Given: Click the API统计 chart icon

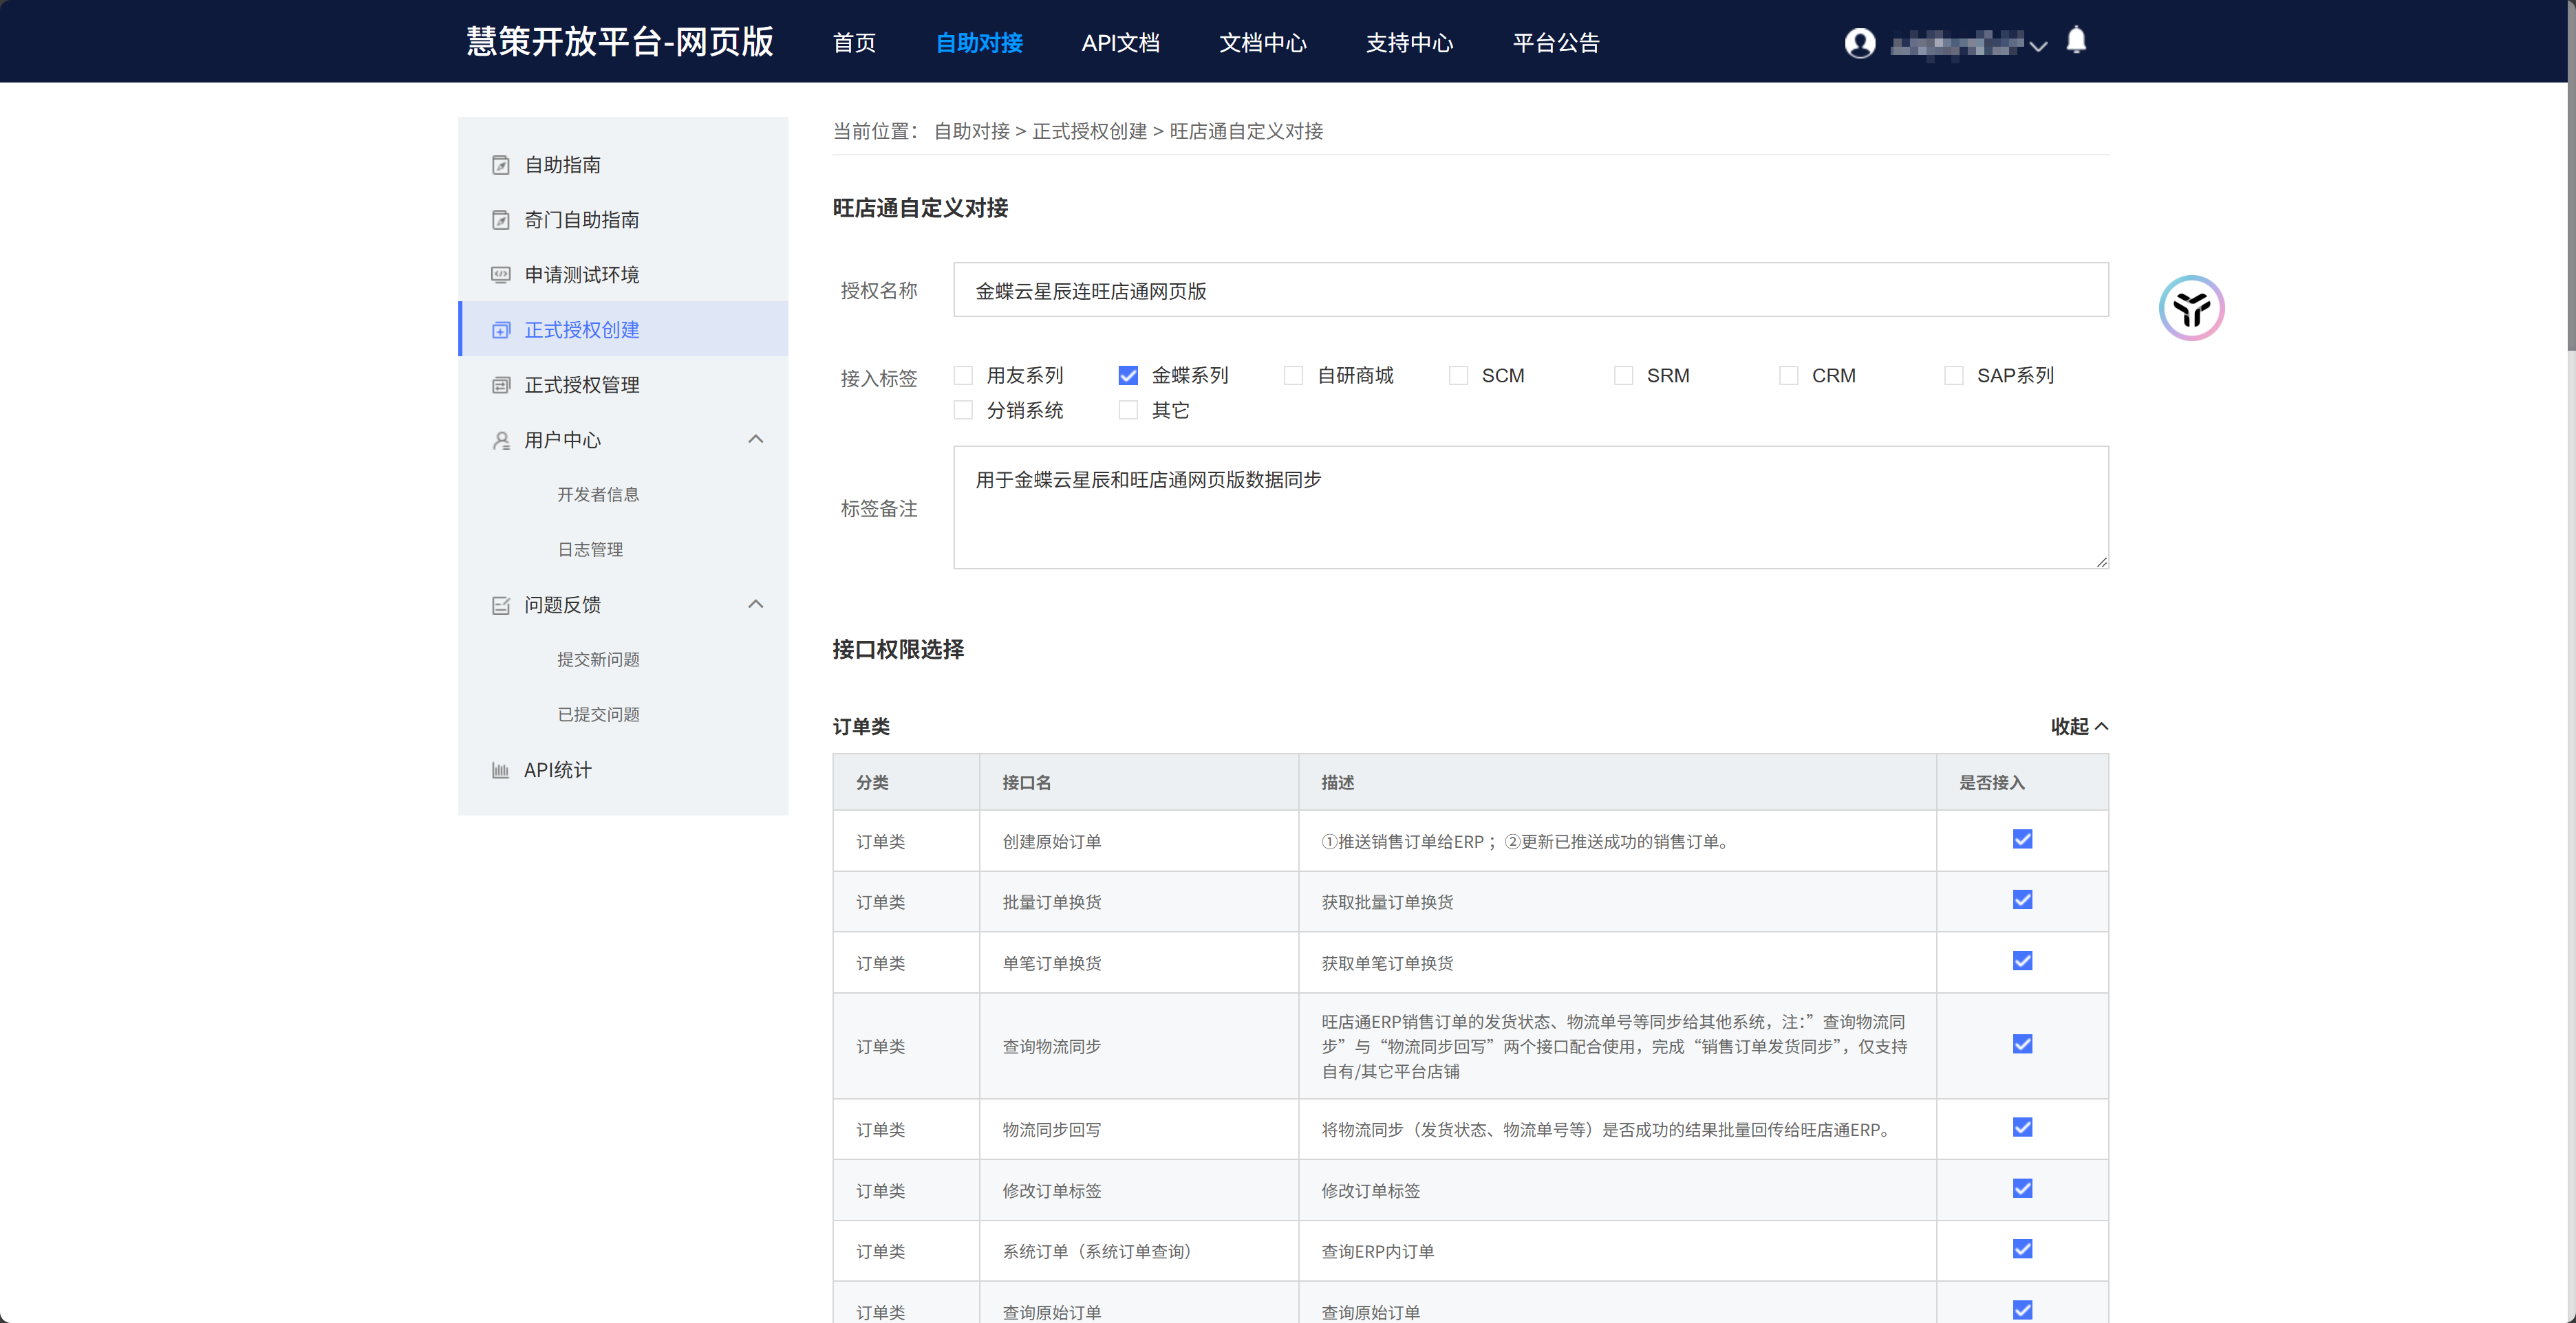Looking at the screenshot, I should click(501, 769).
